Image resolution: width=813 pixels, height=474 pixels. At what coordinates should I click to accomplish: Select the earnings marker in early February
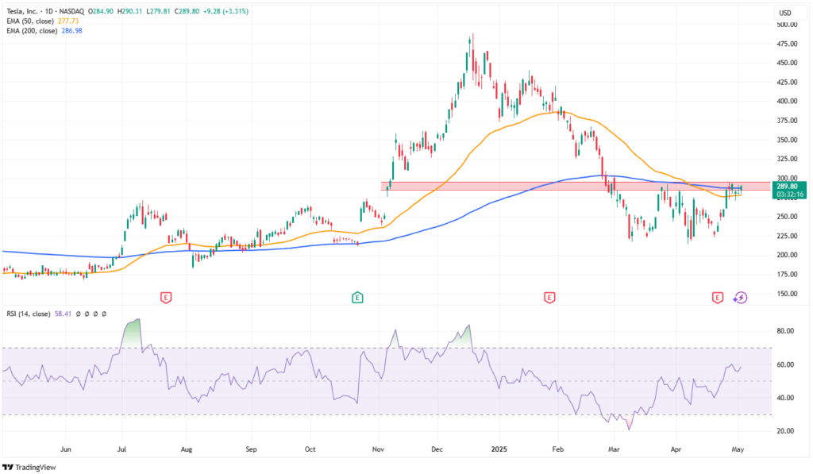[x=549, y=297]
